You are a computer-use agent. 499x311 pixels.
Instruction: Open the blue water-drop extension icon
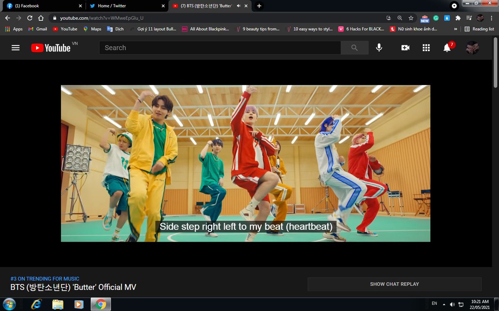(447, 18)
